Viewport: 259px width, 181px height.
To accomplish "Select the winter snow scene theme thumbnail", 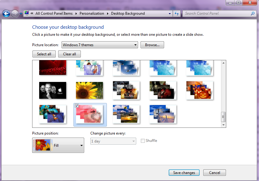I will tap(163, 114).
